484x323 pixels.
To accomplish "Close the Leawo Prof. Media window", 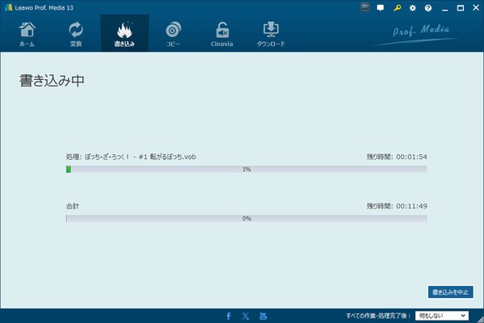I will [x=476, y=8].
